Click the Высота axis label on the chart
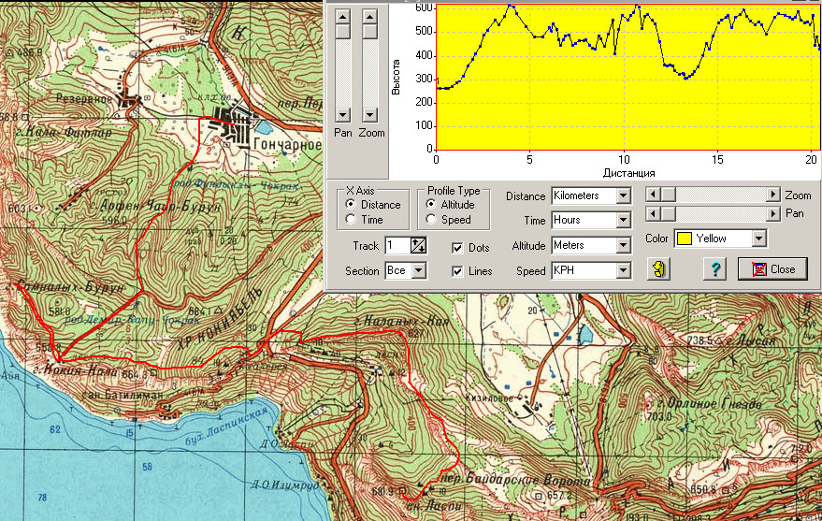 [x=396, y=77]
